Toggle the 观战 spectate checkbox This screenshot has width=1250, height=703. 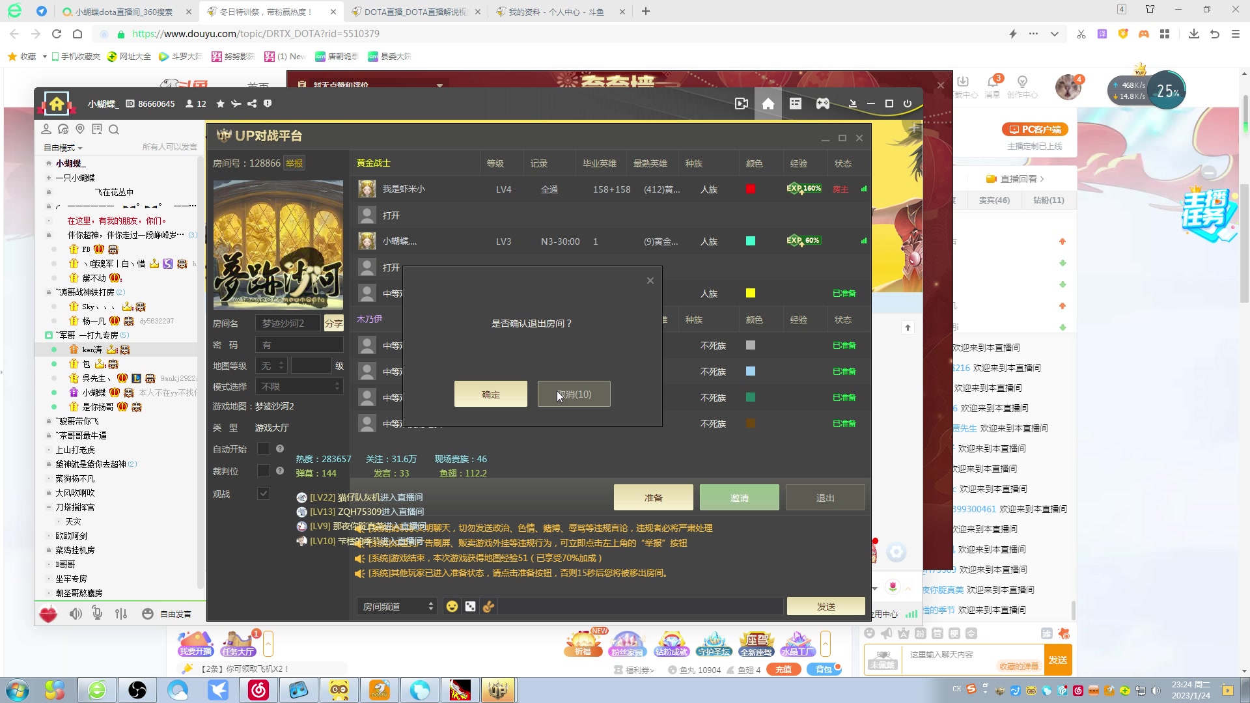[x=264, y=493]
